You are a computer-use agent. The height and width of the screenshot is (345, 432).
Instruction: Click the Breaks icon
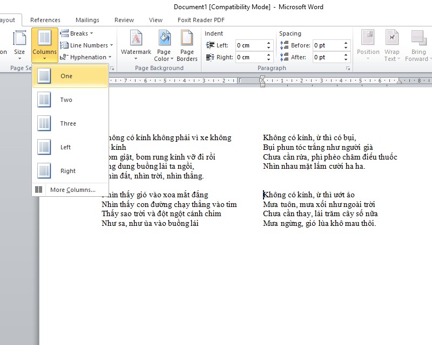click(64, 33)
